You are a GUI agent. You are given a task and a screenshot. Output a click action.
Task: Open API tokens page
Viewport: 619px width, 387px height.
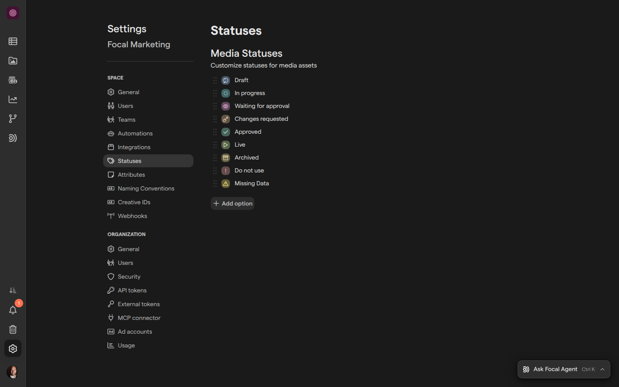click(x=148, y=290)
